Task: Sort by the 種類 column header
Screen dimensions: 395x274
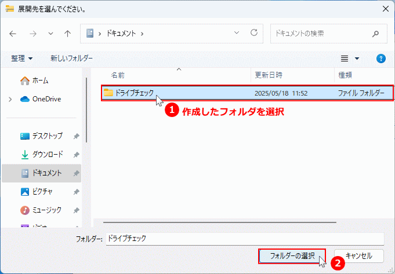Action: [345, 75]
